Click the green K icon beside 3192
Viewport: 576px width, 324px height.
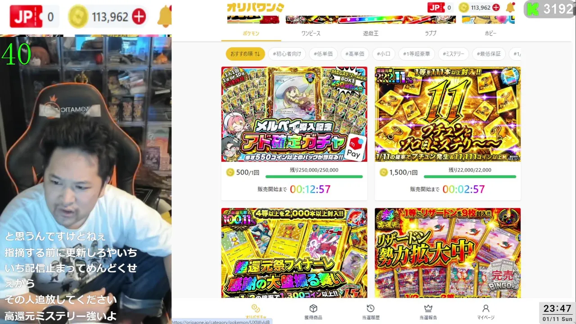tap(533, 9)
